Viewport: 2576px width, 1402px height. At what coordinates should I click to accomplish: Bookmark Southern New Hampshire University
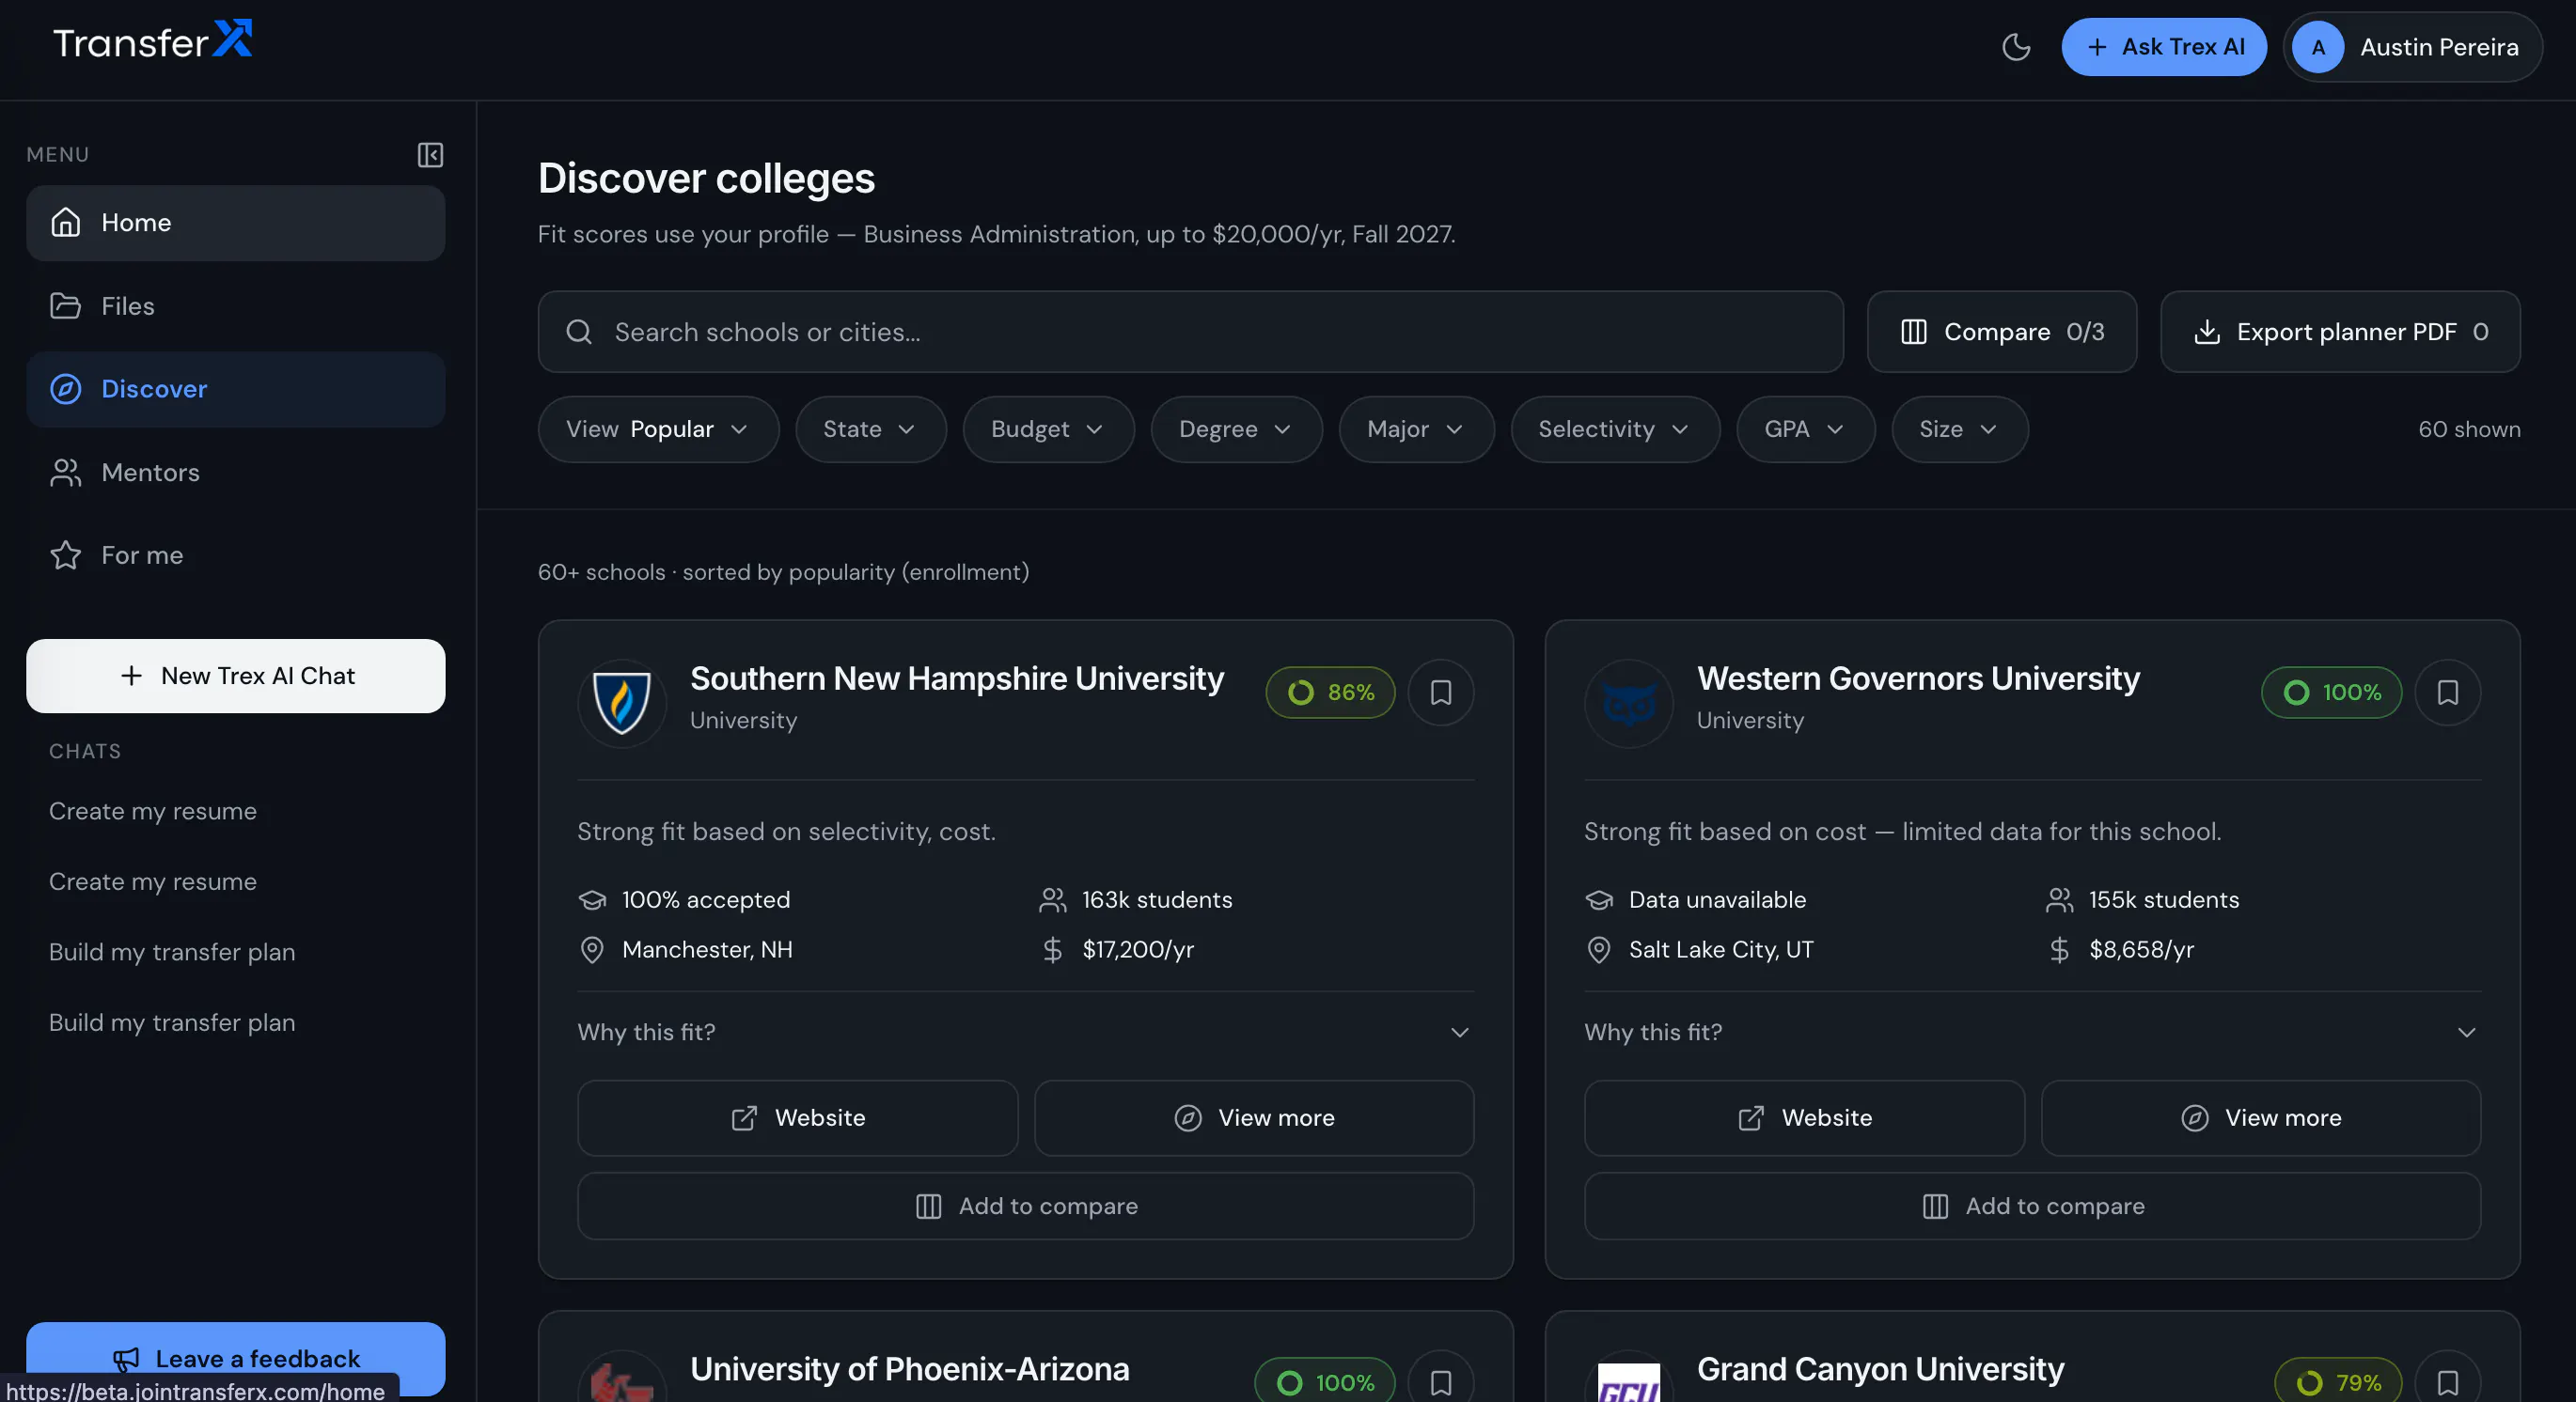click(x=1441, y=693)
